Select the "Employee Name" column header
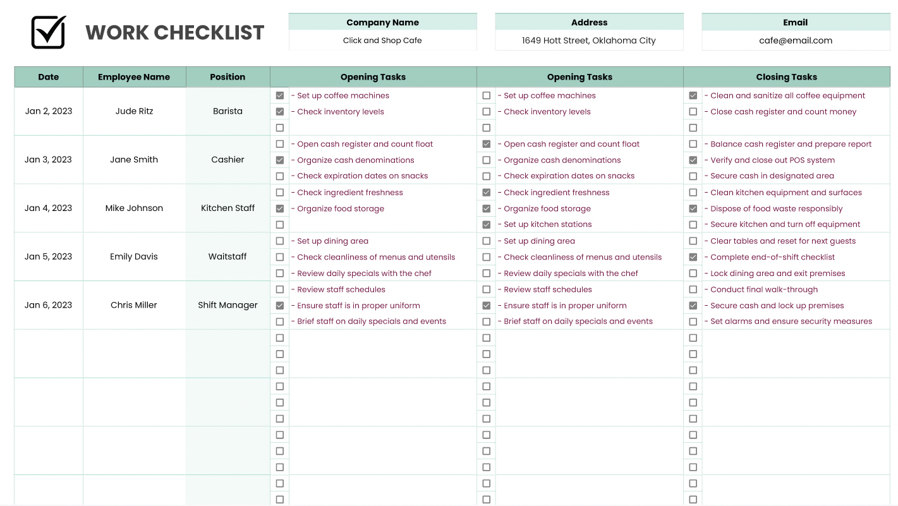This screenshot has width=898, height=506. 134,77
